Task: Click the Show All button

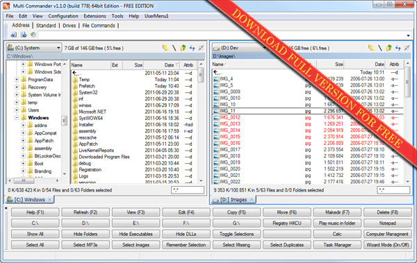Action: [x=35, y=234]
